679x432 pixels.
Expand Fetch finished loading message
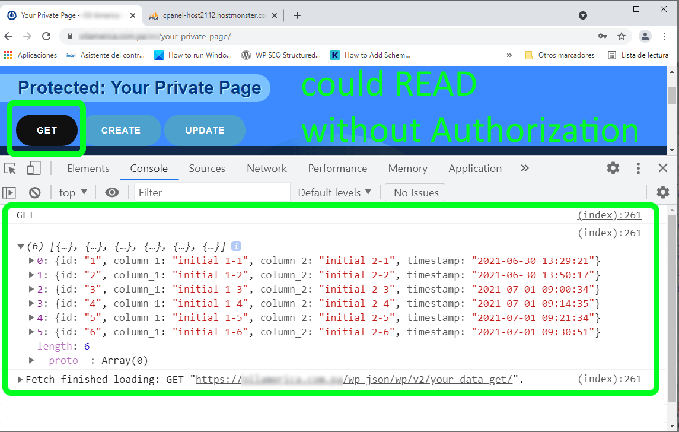coord(20,380)
